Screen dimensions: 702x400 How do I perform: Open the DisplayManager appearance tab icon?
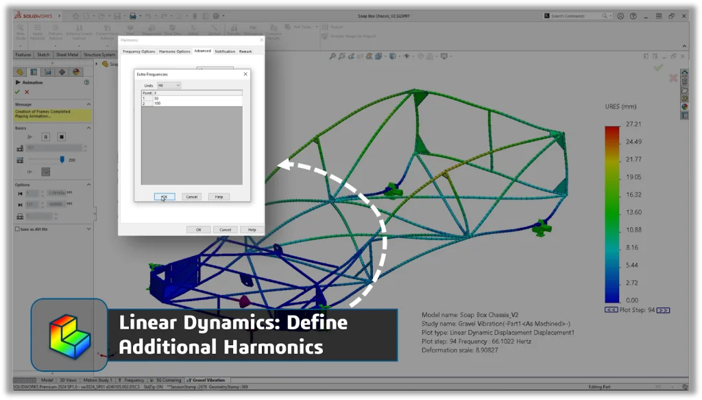[76, 71]
